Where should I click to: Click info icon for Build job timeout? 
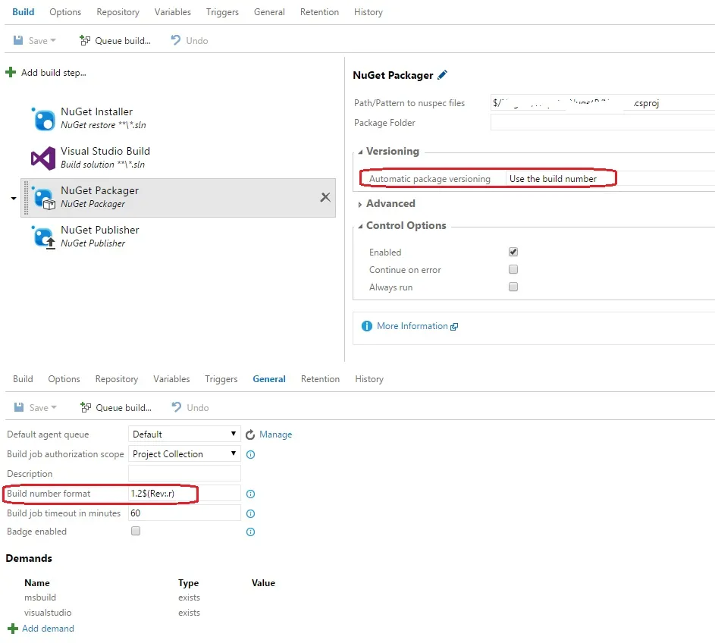[x=250, y=513]
